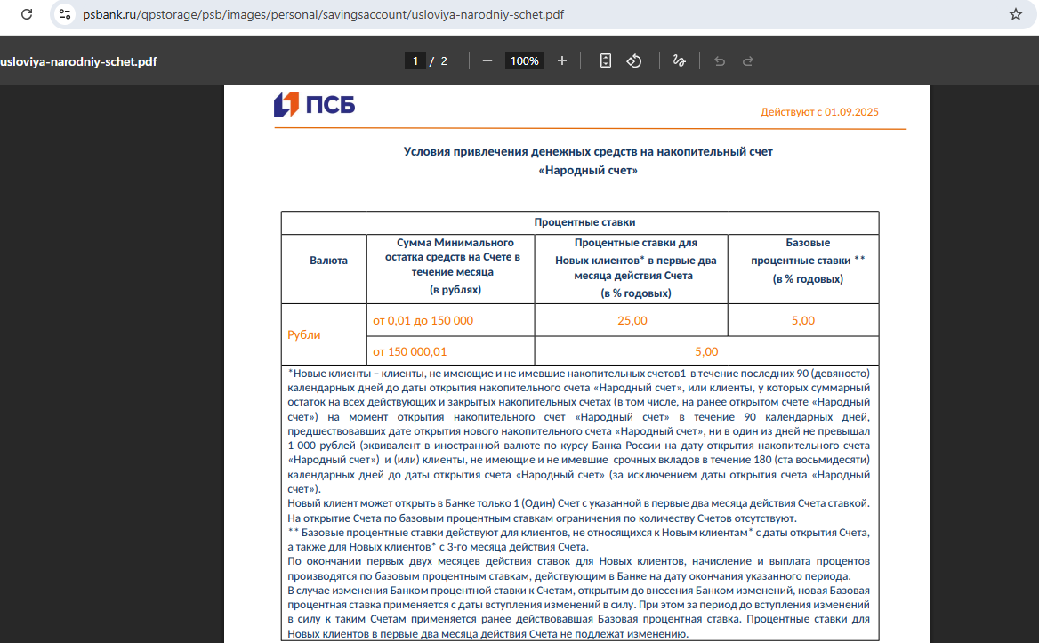Viewport: 1039px width, 643px height.
Task: Click the 'Рубли' currency cell
Action: point(304,335)
